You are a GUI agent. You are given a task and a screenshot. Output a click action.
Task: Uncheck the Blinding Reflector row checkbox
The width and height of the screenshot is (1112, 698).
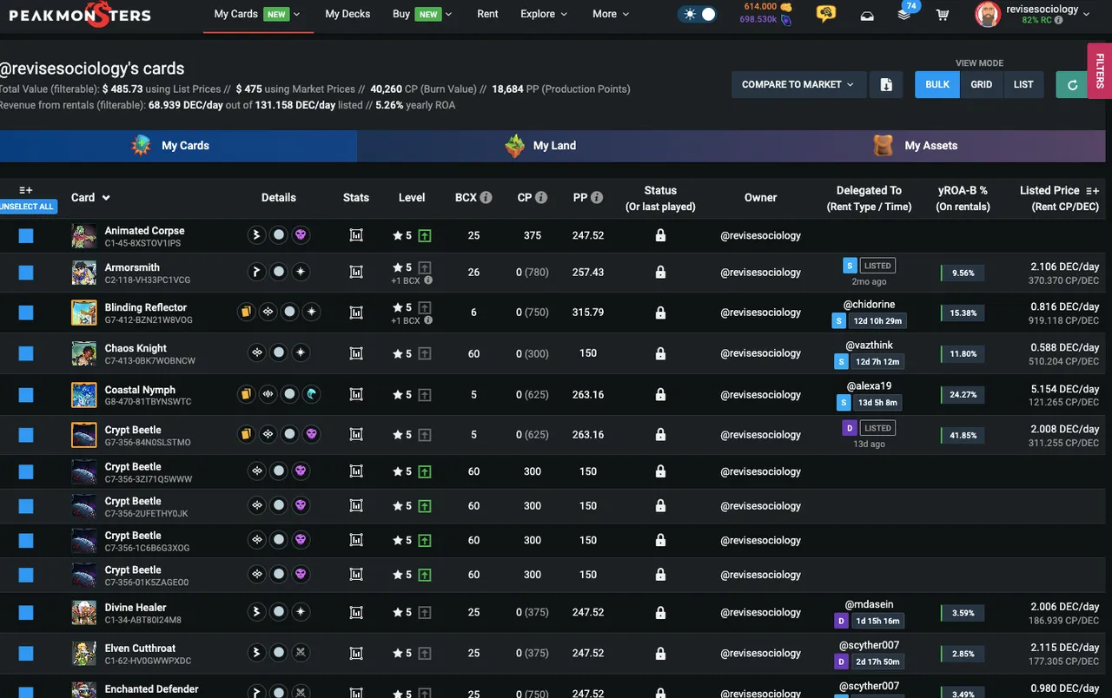[26, 313]
